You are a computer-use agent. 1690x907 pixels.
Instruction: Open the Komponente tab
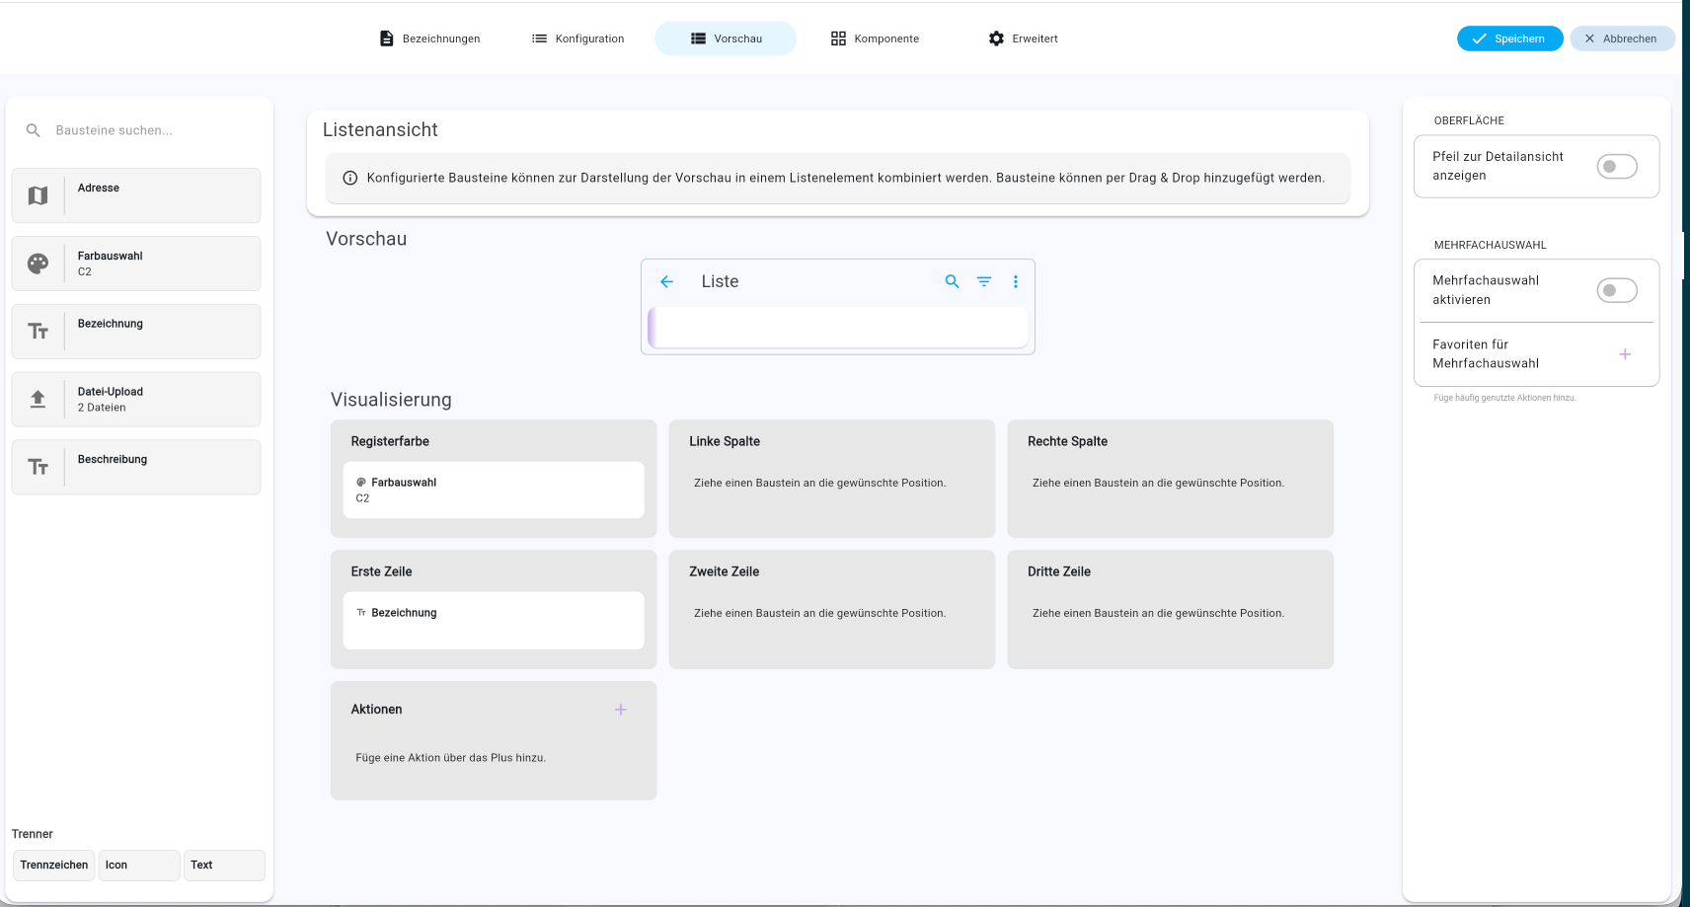[x=875, y=38]
